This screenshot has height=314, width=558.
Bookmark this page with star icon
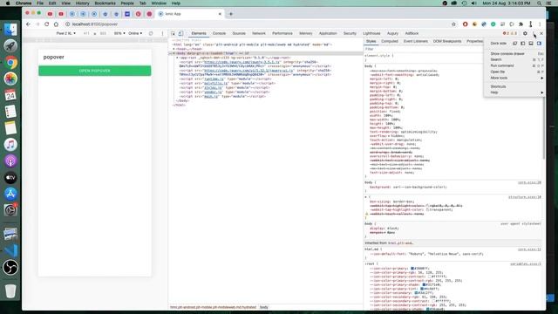tap(453, 24)
